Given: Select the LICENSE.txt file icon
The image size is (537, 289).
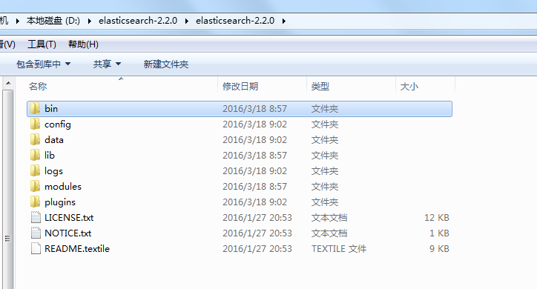Looking at the screenshot, I should (x=36, y=218).
